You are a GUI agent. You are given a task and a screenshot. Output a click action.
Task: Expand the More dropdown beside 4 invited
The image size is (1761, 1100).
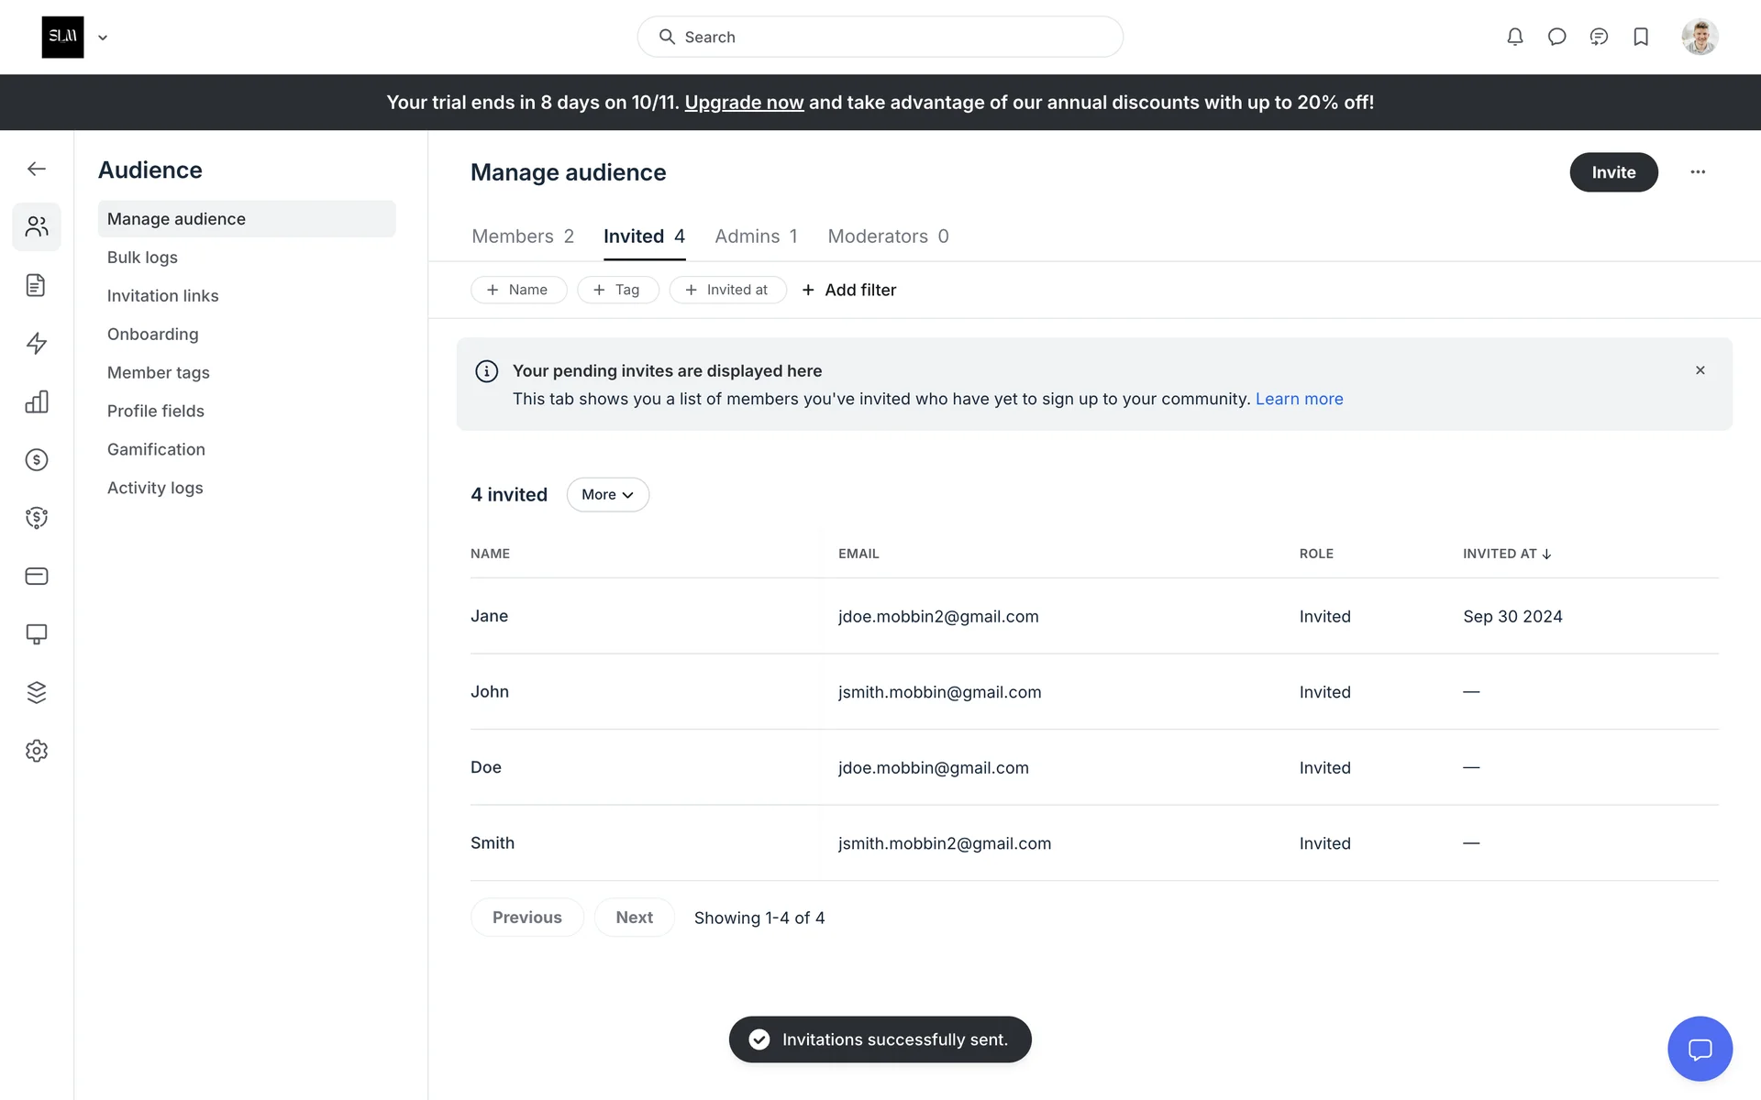[607, 495]
